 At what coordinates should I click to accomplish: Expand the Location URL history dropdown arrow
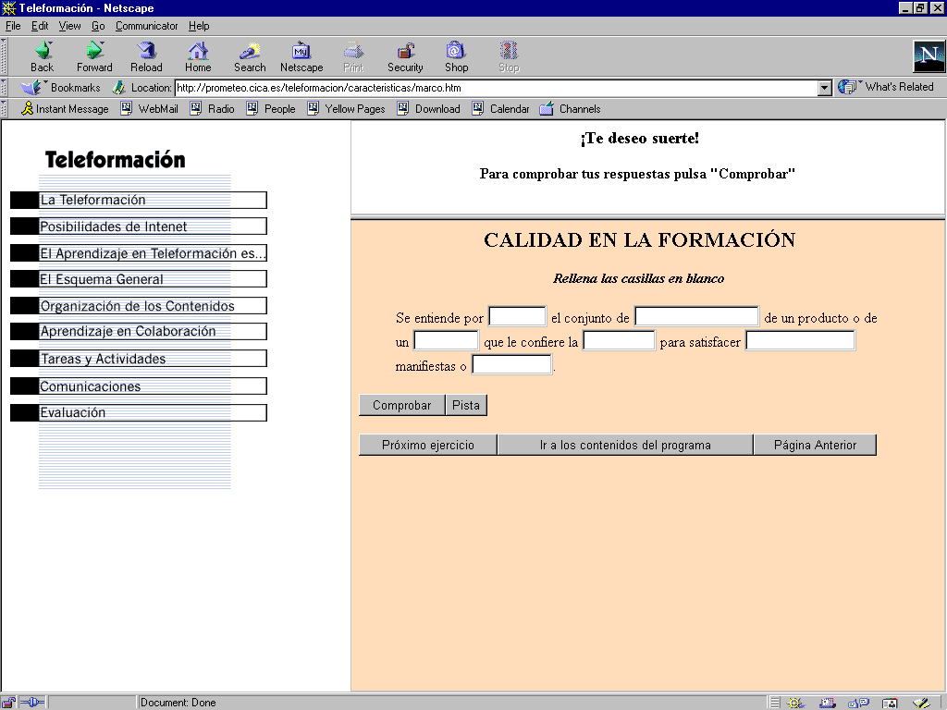[x=825, y=88]
